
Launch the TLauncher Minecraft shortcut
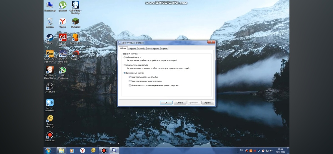point(75,23)
